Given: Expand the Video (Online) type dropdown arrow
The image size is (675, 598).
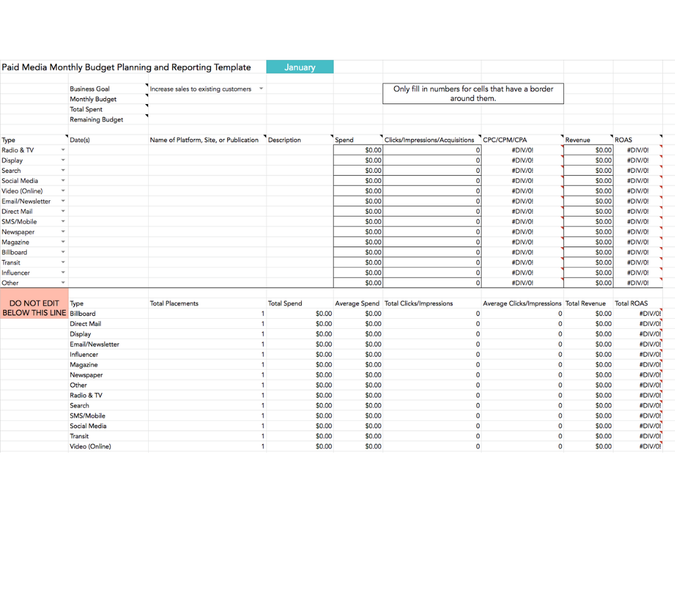Looking at the screenshot, I should click(63, 191).
